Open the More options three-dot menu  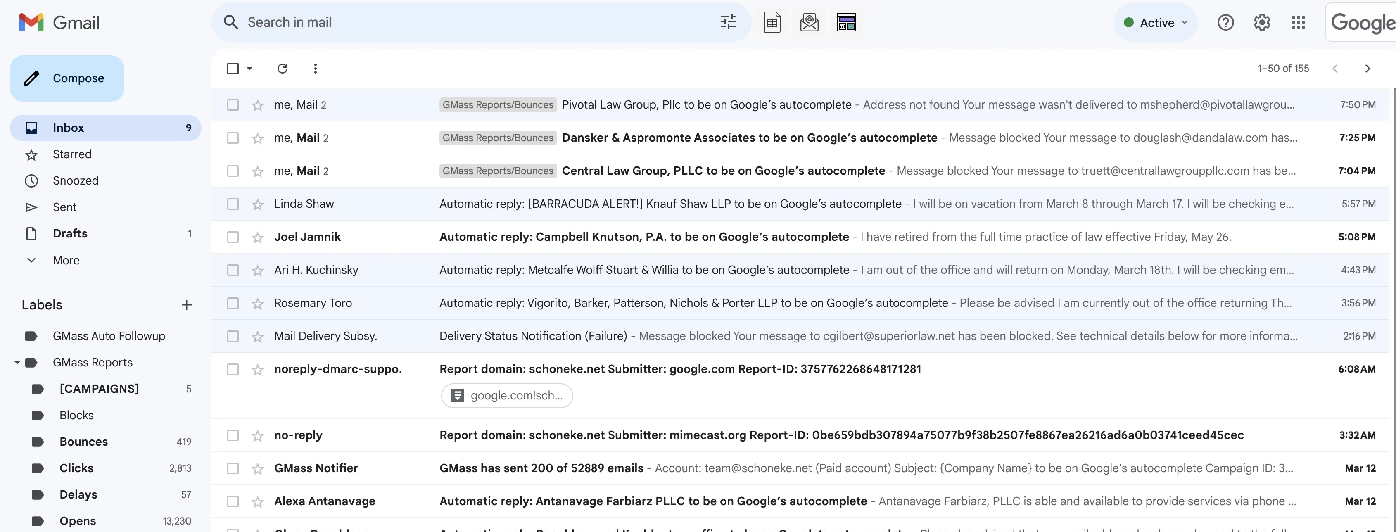316,68
